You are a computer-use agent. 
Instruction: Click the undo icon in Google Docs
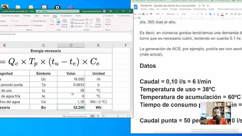pyautogui.click(x=136, y=14)
